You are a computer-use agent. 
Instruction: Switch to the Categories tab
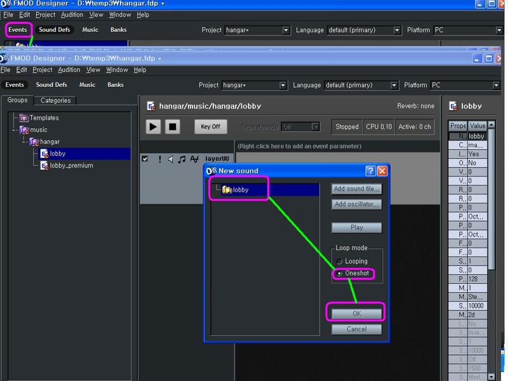[x=55, y=100]
